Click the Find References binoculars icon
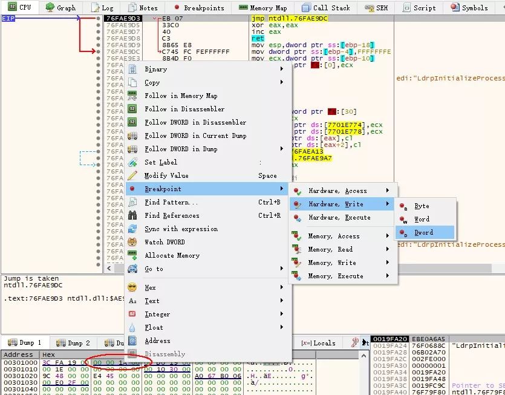 (x=132, y=215)
